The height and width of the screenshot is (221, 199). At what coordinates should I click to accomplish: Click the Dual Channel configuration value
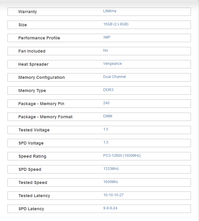click(x=114, y=77)
